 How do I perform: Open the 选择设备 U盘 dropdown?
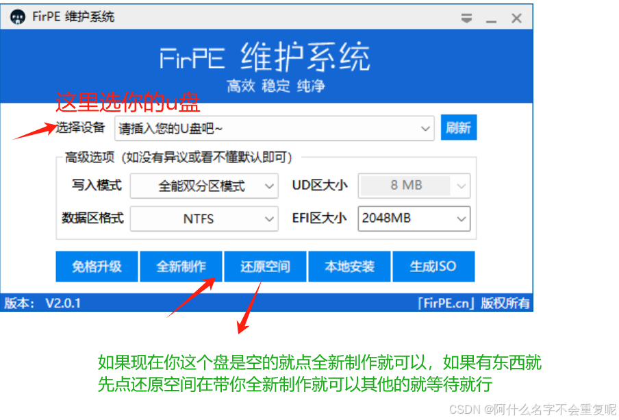point(275,128)
